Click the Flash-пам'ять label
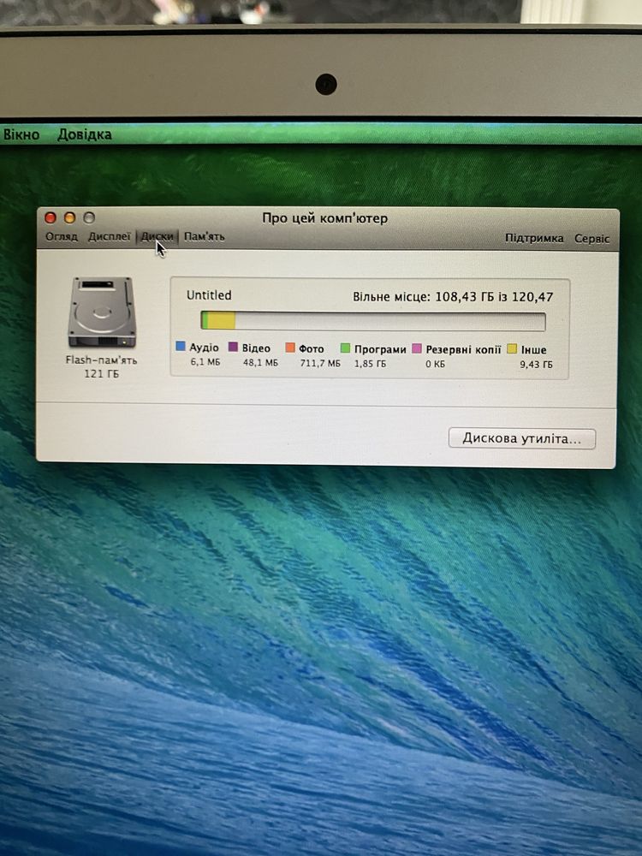642x856 pixels. 101,360
